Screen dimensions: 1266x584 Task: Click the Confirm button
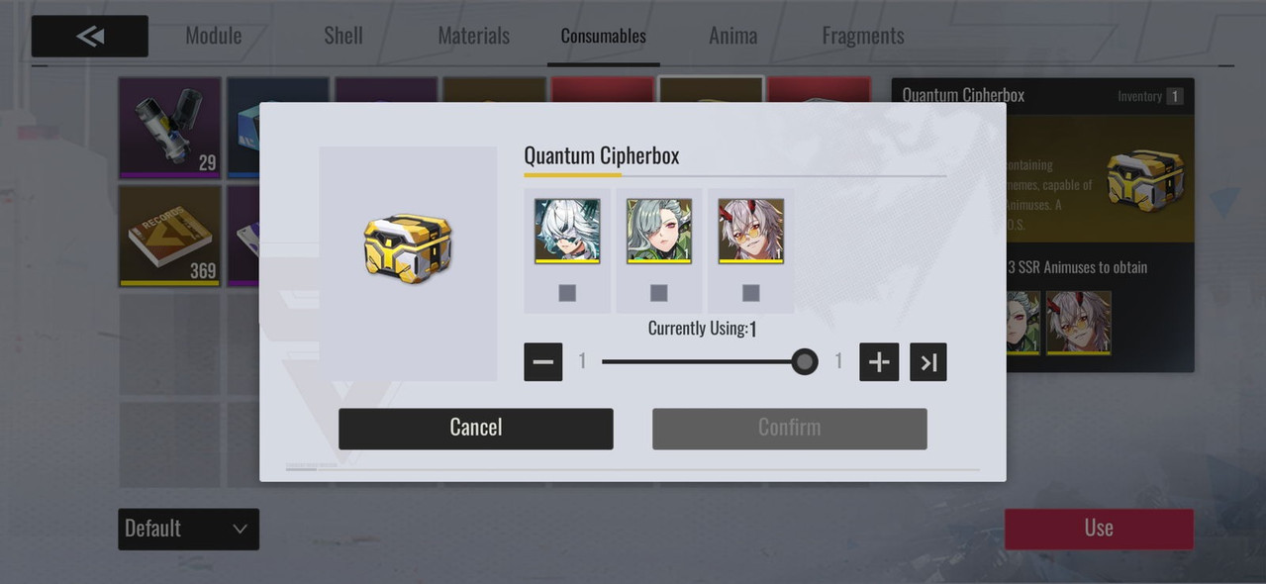pyautogui.click(x=790, y=429)
